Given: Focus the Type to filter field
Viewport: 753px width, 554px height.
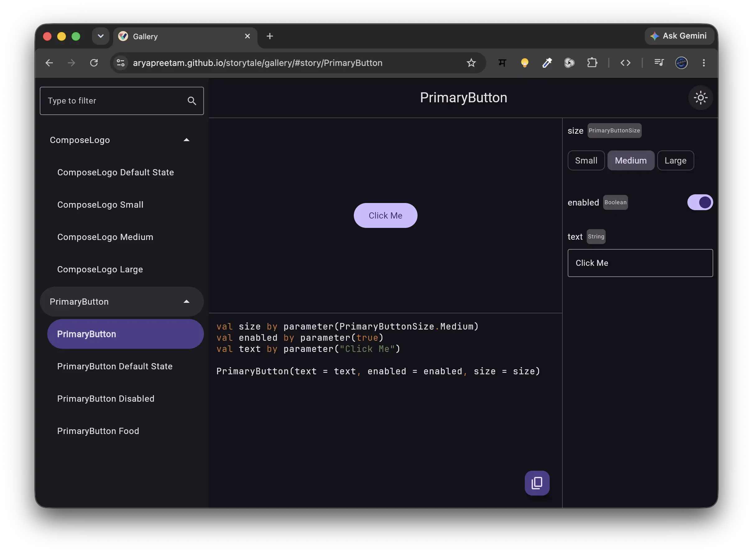Looking at the screenshot, I should (x=122, y=101).
